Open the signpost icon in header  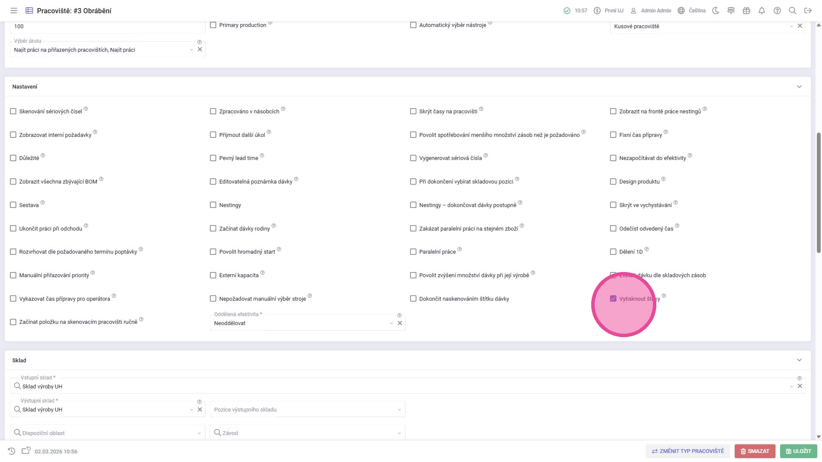[x=731, y=11]
